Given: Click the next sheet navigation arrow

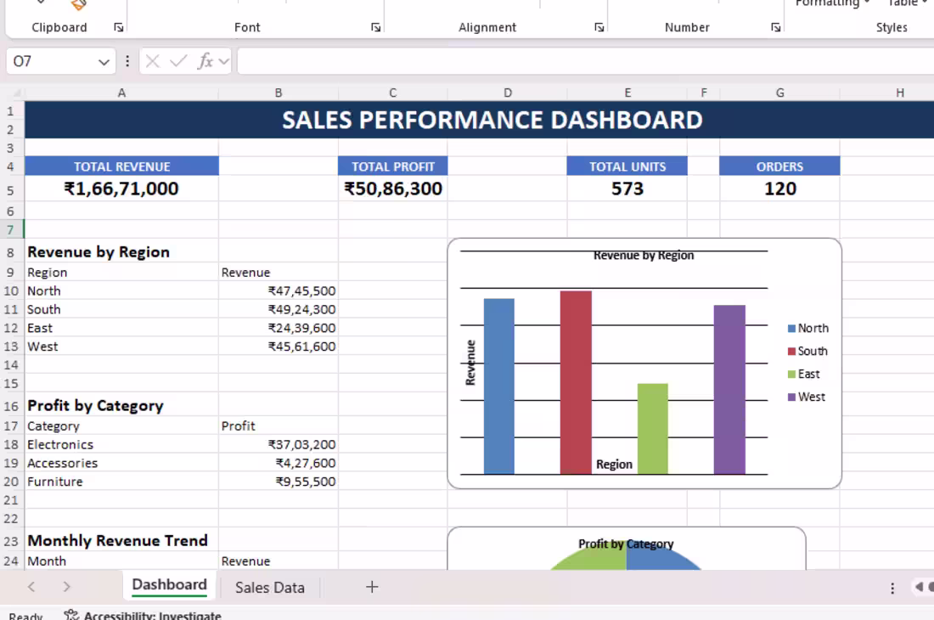Looking at the screenshot, I should 66,587.
